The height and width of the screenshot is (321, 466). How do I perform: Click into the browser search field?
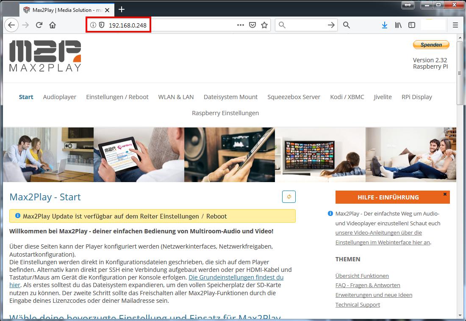click(x=306, y=25)
